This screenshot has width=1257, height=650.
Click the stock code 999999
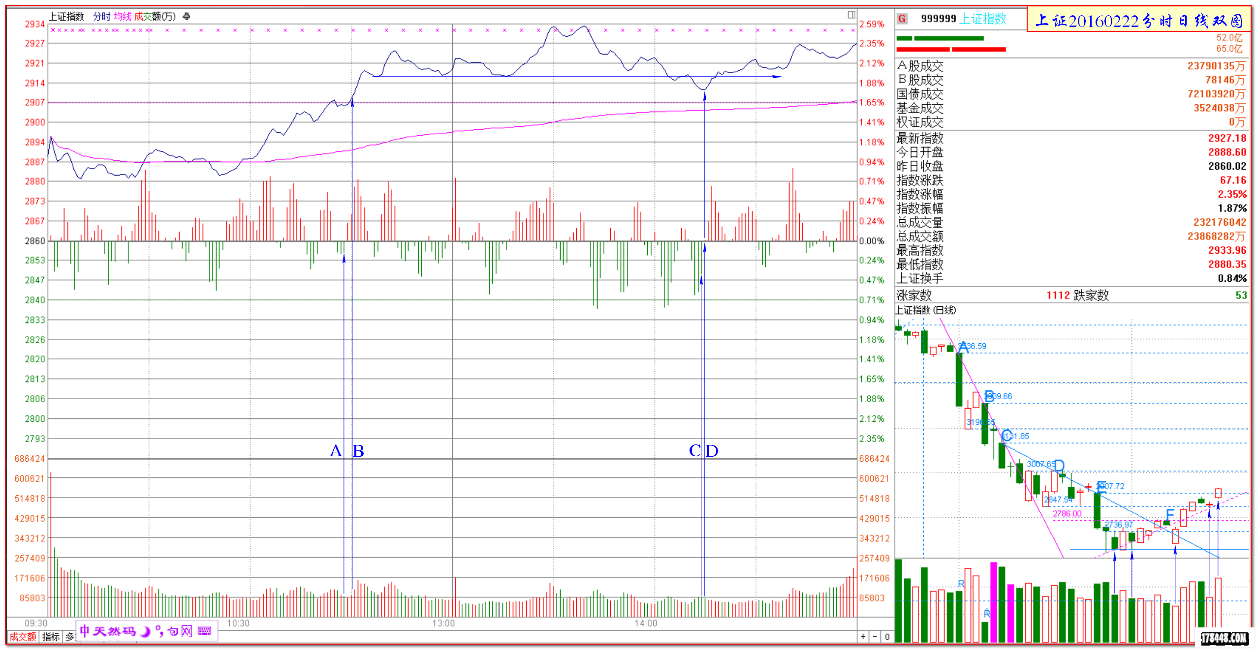(x=938, y=19)
